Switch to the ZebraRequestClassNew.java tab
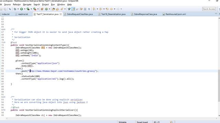This screenshot has width=220, height=123. tap(78, 14)
